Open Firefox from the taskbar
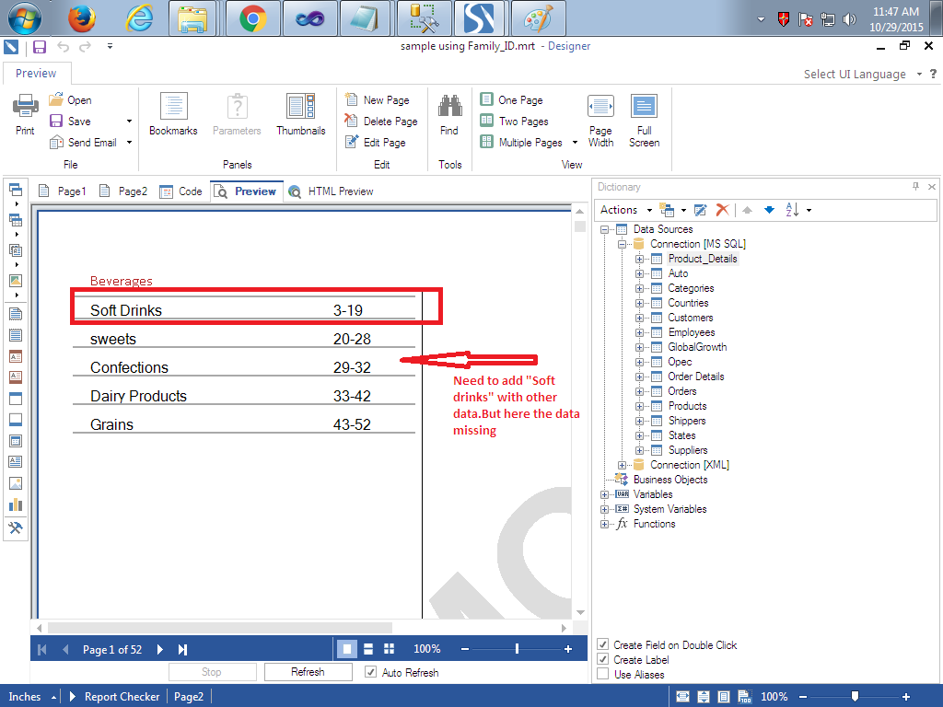The width and height of the screenshot is (943, 707). click(x=82, y=18)
